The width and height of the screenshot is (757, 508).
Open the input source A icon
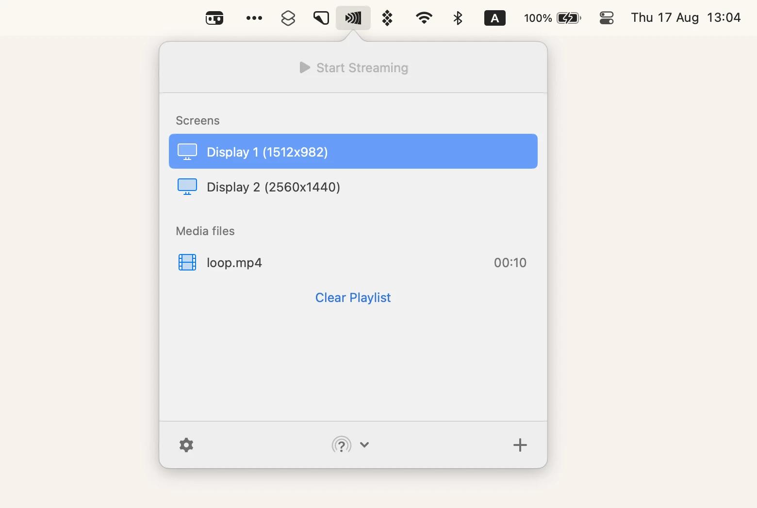click(x=495, y=18)
